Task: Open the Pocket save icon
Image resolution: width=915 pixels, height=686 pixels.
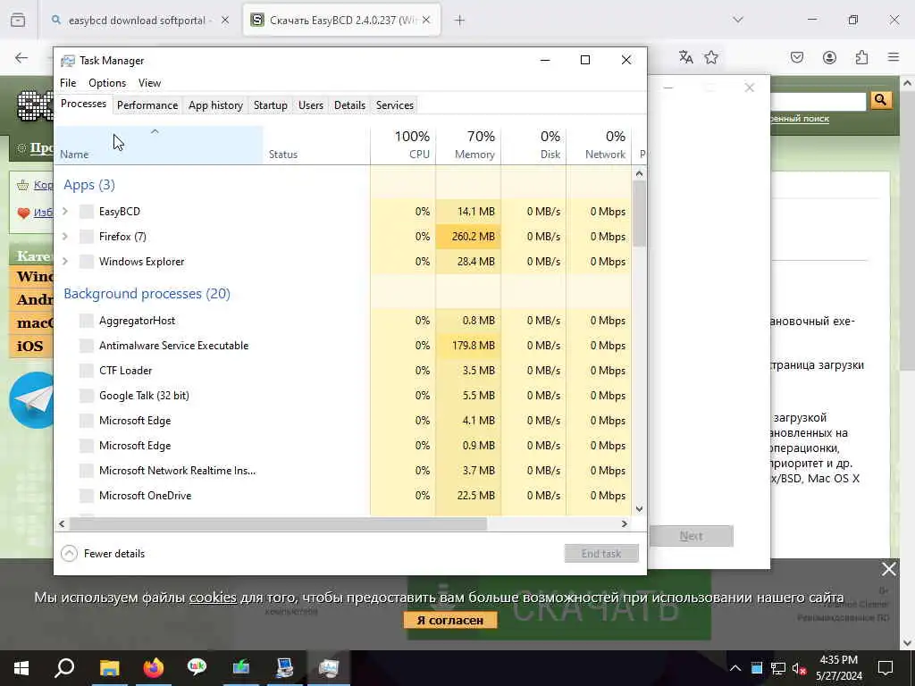Action: tap(797, 57)
